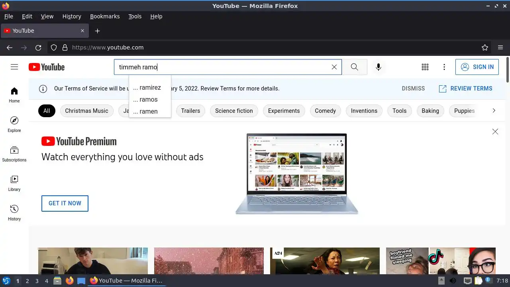
Task: Open the YouTube apps grid
Action: pyautogui.click(x=425, y=67)
